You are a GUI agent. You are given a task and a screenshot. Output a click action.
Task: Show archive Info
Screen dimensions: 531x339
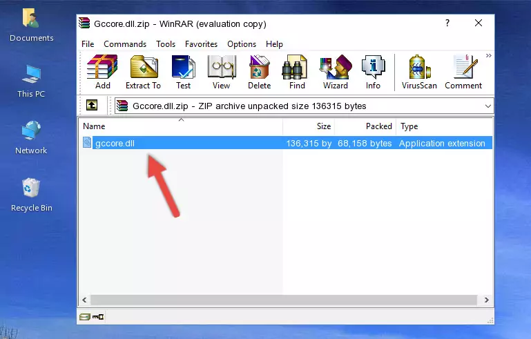(x=373, y=72)
